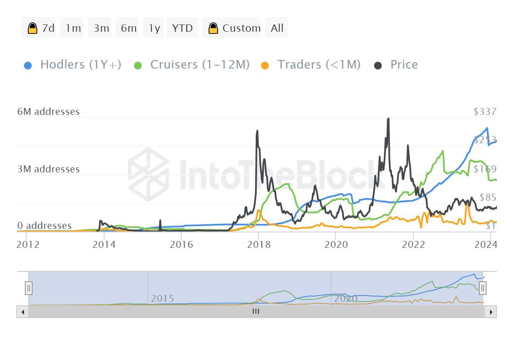
Task: Toggle the Cruisers (1-12M) series label
Action: [200, 65]
